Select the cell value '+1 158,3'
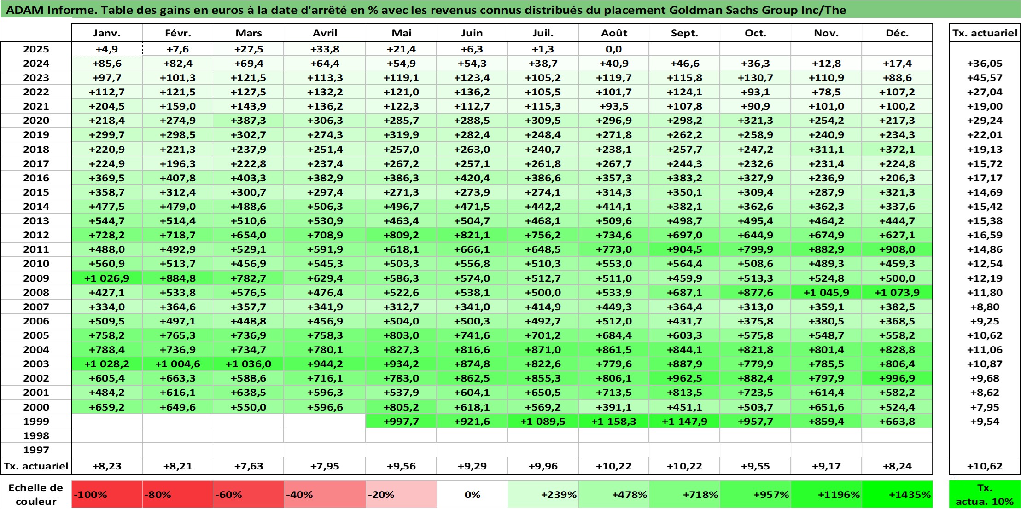 pos(614,421)
